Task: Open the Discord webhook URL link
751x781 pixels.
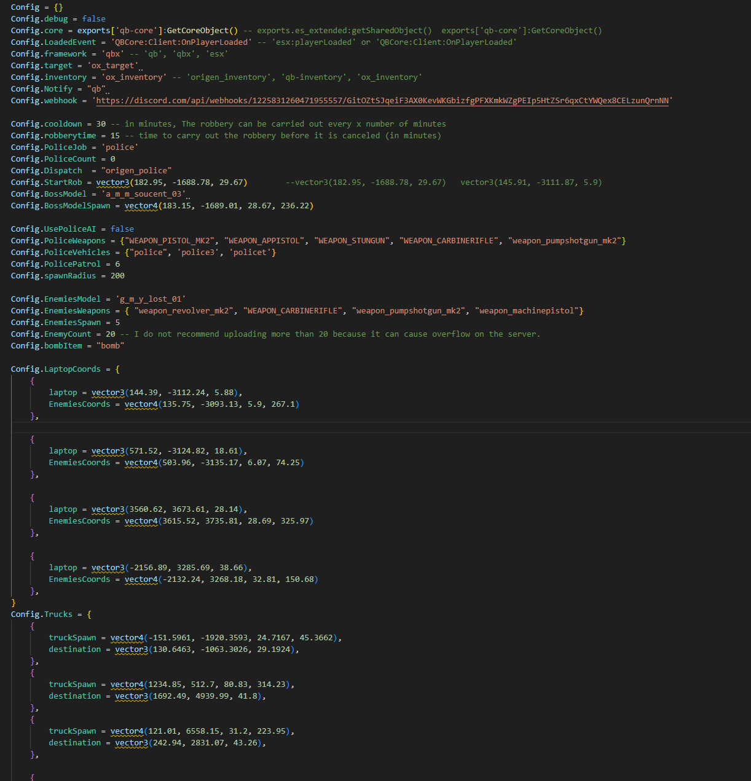Action: pos(382,101)
